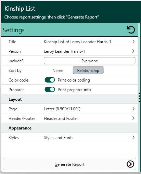Click the Include? label

(16, 61)
